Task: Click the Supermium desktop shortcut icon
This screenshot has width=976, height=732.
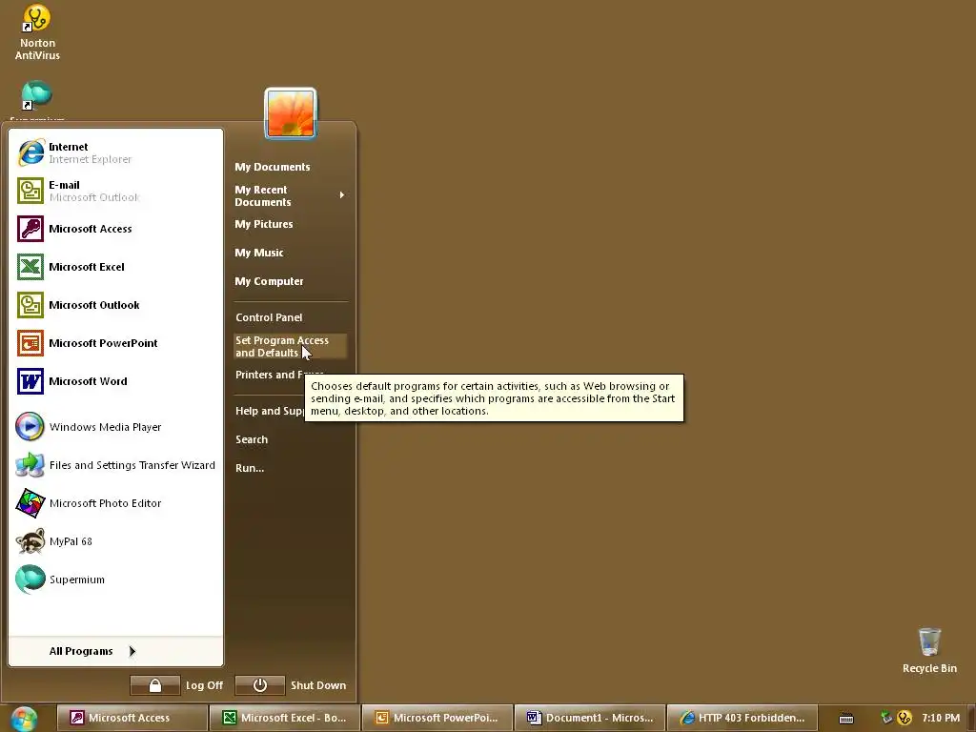Action: pos(37,96)
